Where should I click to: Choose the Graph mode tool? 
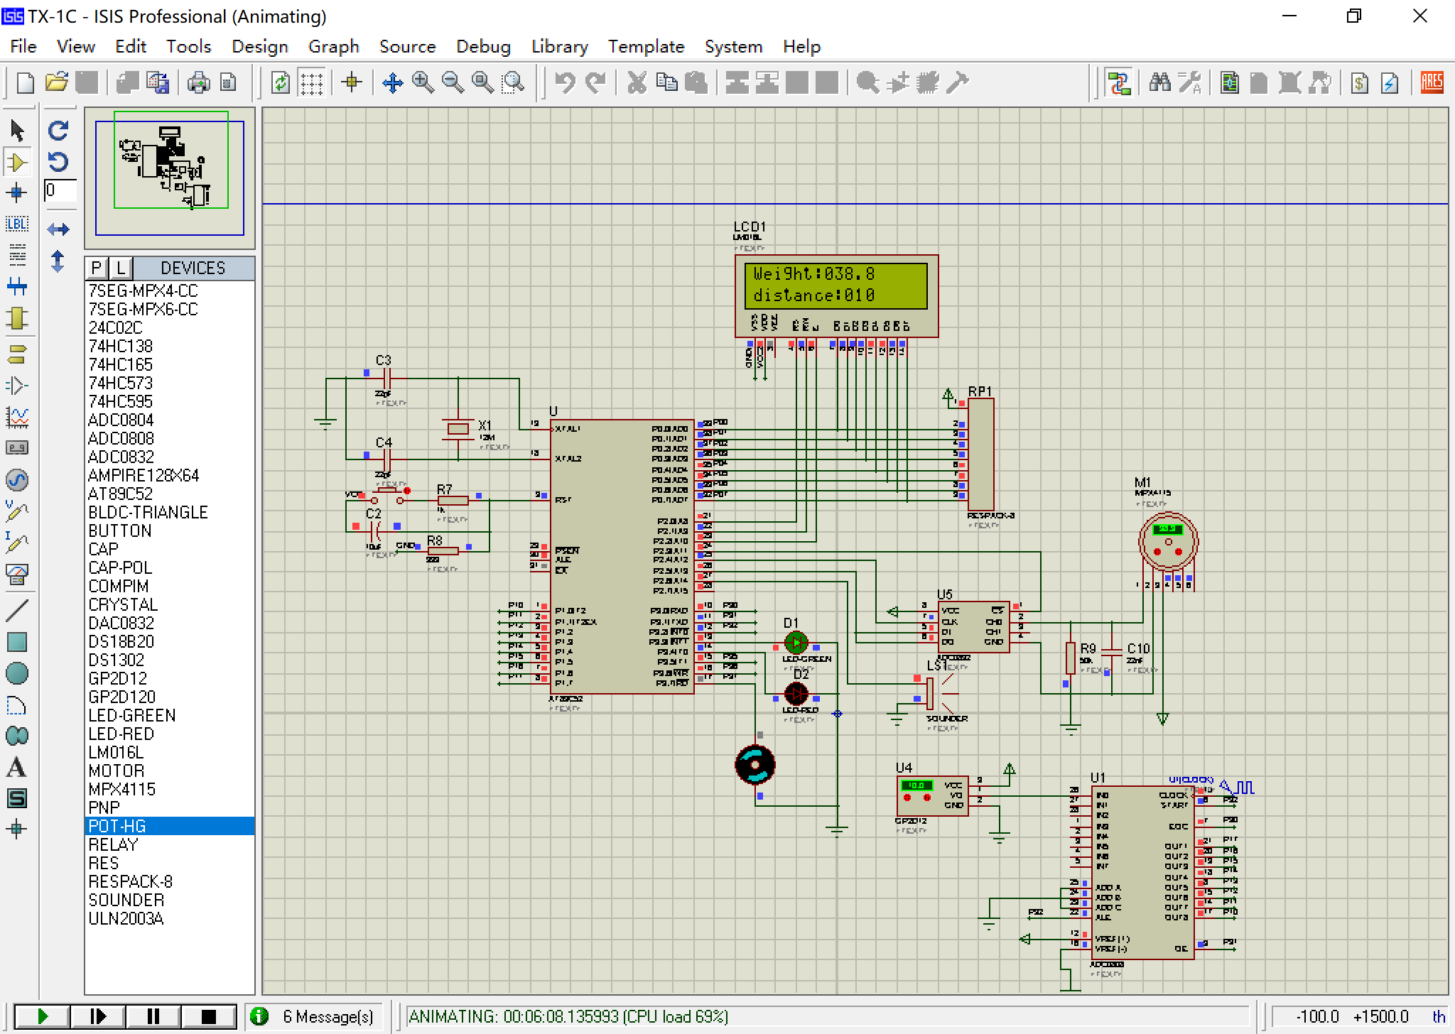[x=17, y=417]
